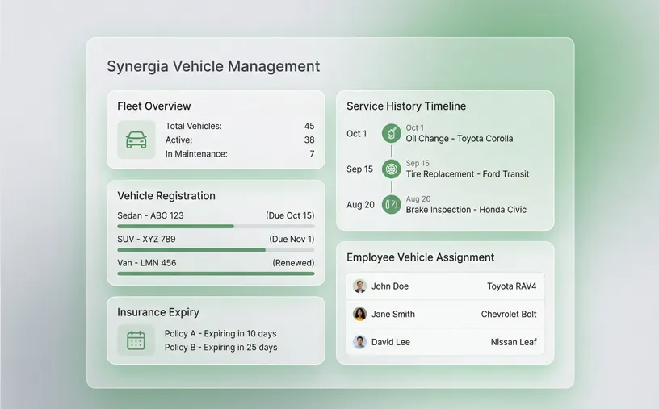Click the Van - LMN 456 progress bar
The image size is (659, 409).
(216, 273)
